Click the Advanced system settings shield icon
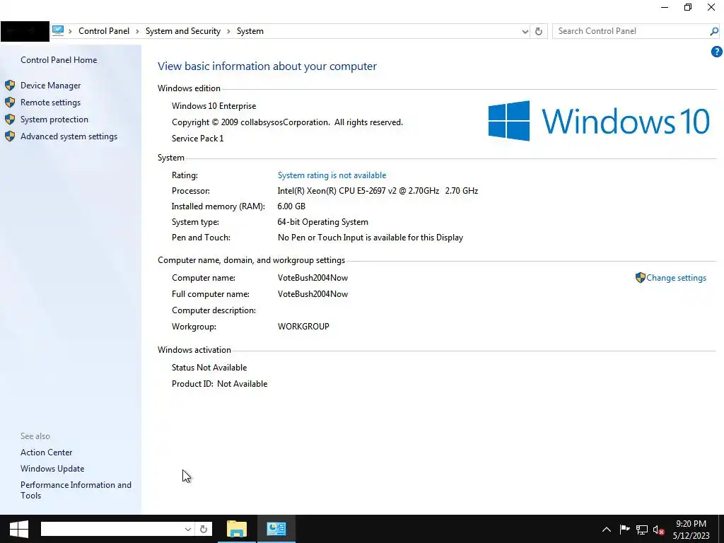The width and height of the screenshot is (724, 543). pyautogui.click(x=10, y=136)
